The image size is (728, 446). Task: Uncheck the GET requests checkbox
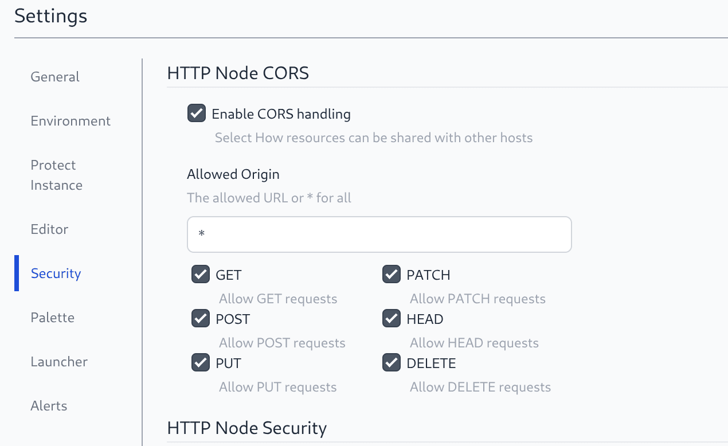200,274
